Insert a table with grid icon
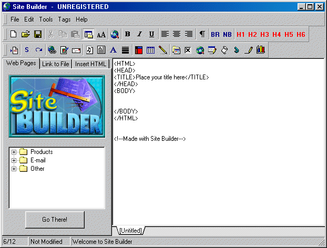The width and height of the screenshot is (327, 248). (x=150, y=50)
